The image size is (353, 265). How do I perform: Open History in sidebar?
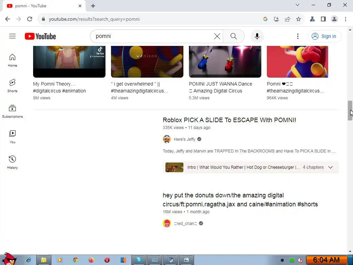(12, 162)
